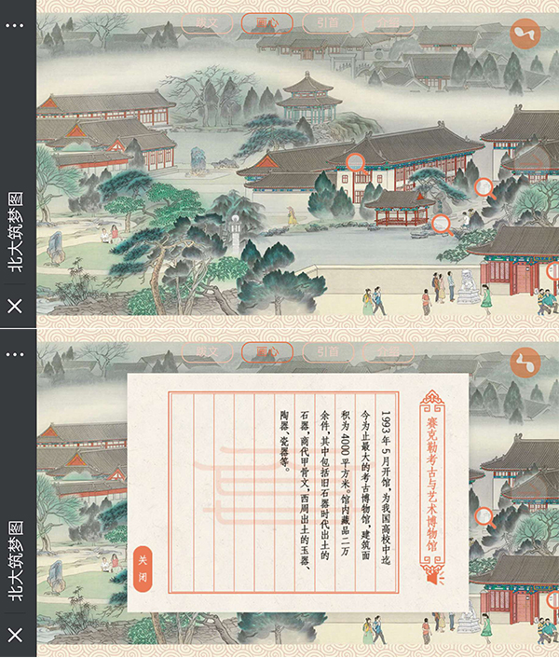Close the page with X in the popup screen
Screen dimensions: 559x658
coord(15,635)
